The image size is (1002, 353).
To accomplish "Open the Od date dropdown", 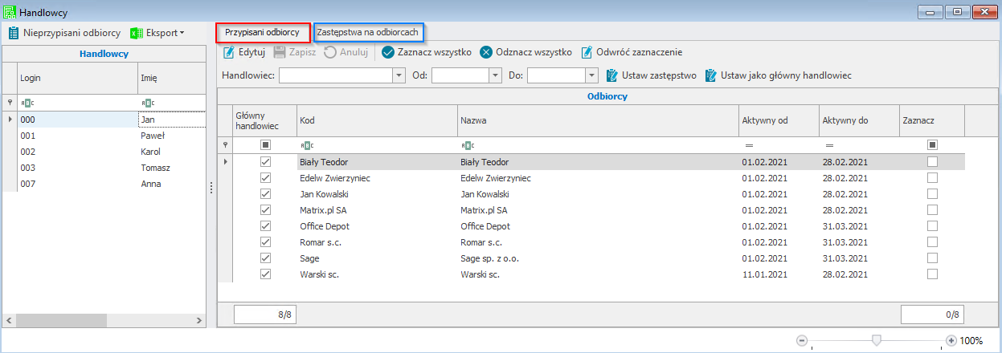I will tap(495, 75).
